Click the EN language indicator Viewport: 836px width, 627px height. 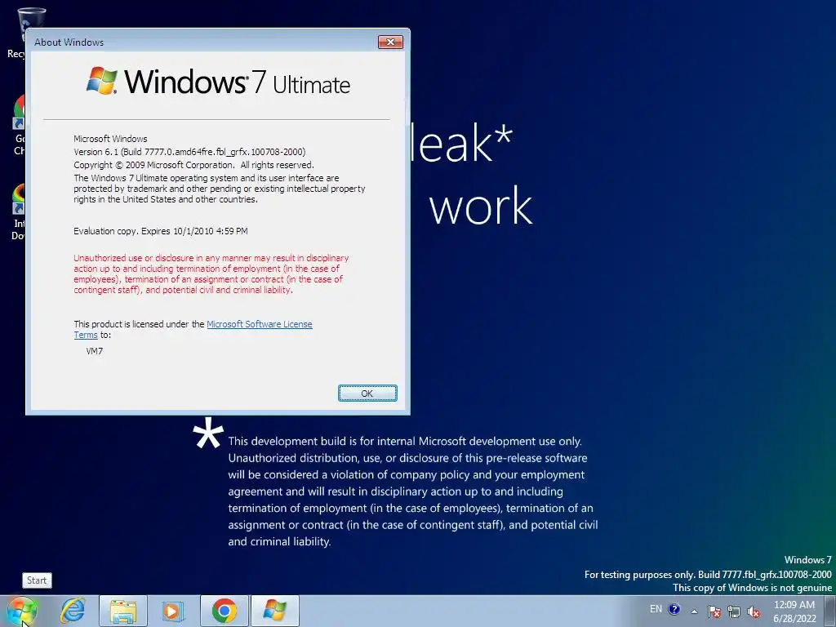[656, 609]
